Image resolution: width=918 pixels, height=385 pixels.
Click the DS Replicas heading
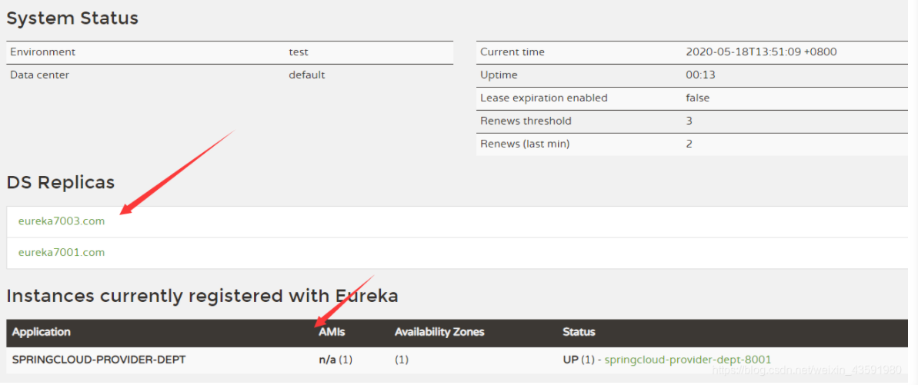click(x=61, y=183)
